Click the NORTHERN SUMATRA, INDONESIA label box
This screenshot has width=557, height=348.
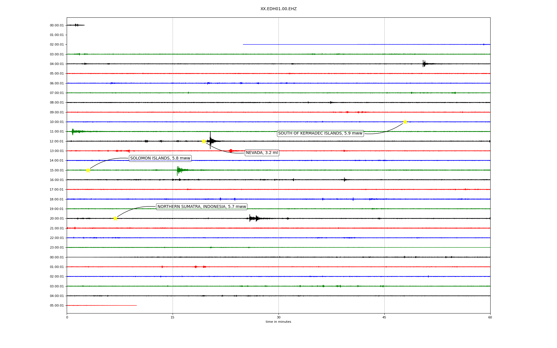[202, 207]
